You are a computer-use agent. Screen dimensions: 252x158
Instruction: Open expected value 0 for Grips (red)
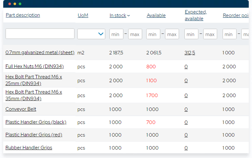pos(186,135)
